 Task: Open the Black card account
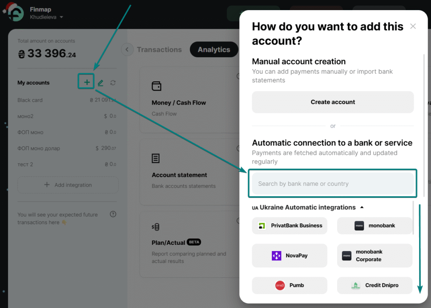pos(30,100)
